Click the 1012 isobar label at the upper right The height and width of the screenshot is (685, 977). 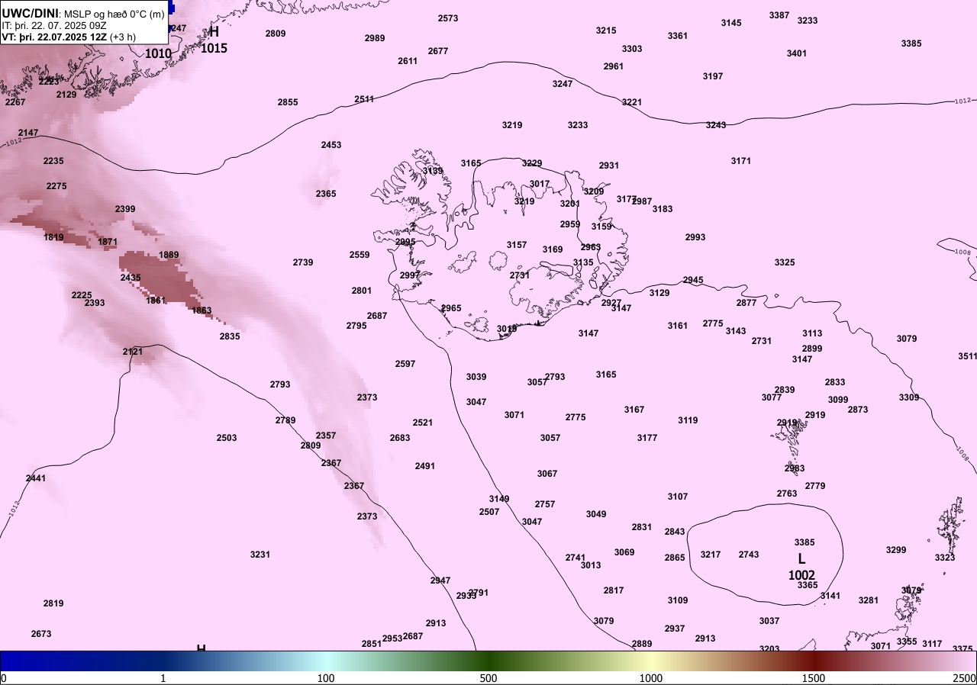[963, 101]
